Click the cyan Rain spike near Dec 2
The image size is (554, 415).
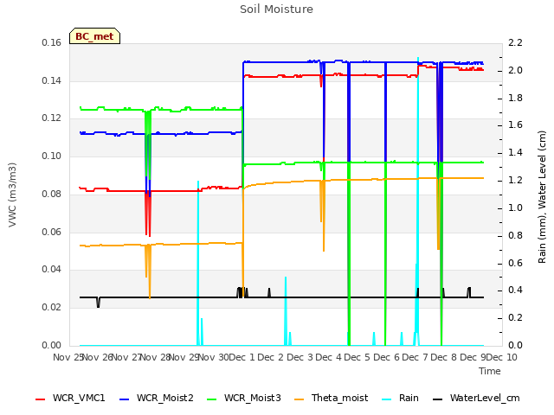286,310
